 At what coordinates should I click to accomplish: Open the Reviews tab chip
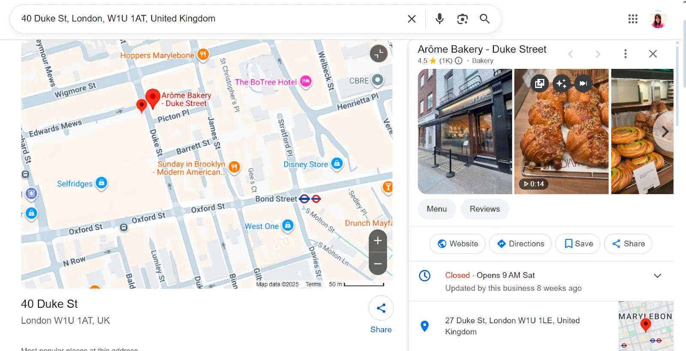point(484,209)
